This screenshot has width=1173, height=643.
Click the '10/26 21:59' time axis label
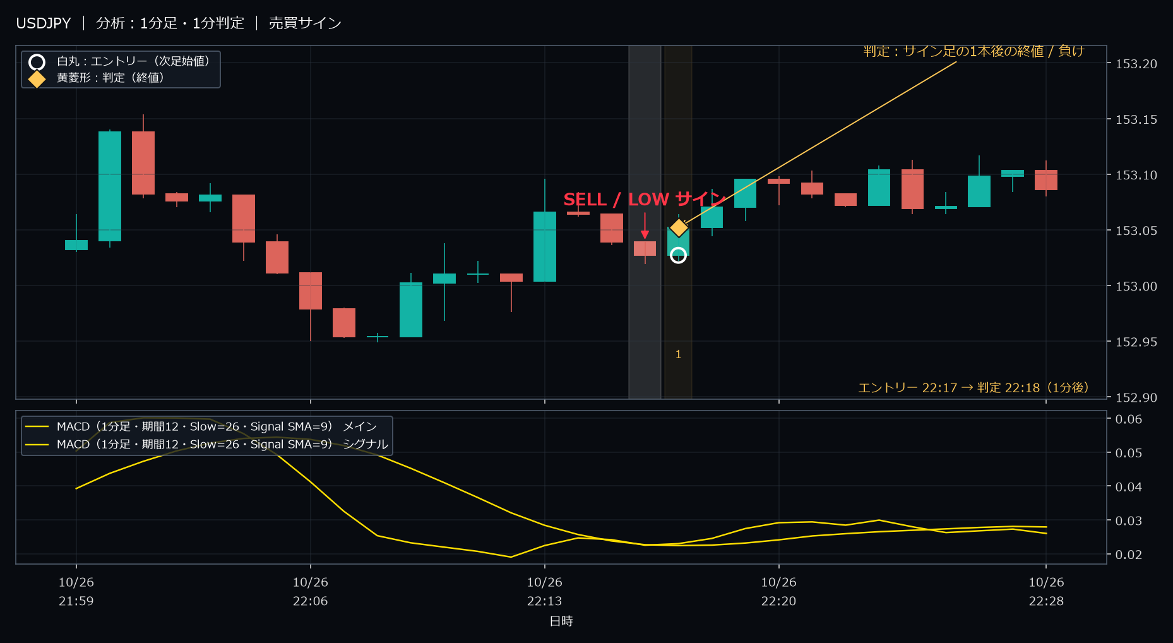pyautogui.click(x=76, y=592)
